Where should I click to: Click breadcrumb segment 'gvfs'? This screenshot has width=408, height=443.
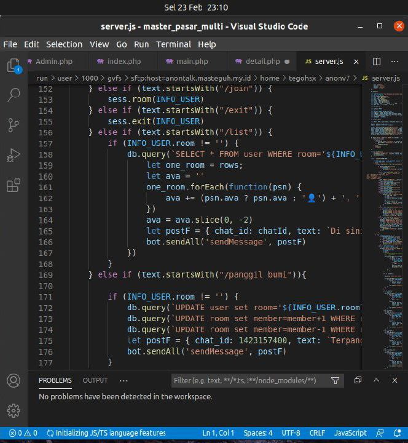pyautogui.click(x=114, y=78)
